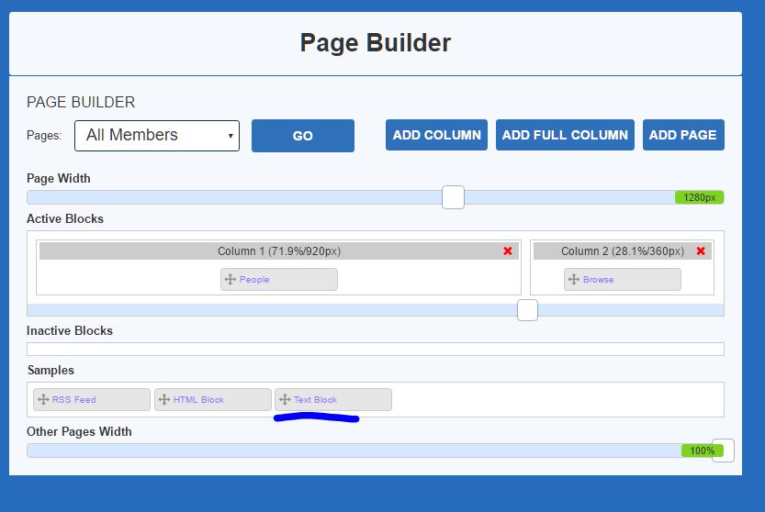Click the move icon on People block
Image resolution: width=765 pixels, height=512 pixels.
coord(231,279)
